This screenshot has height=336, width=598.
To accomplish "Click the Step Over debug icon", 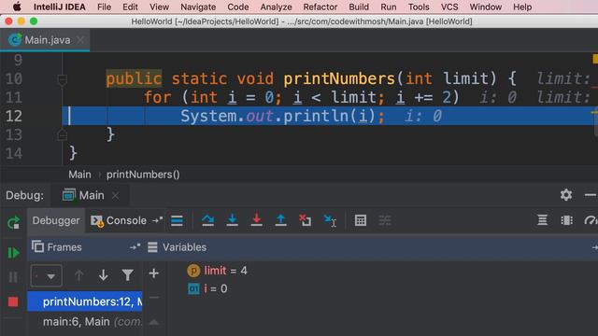I will (207, 220).
